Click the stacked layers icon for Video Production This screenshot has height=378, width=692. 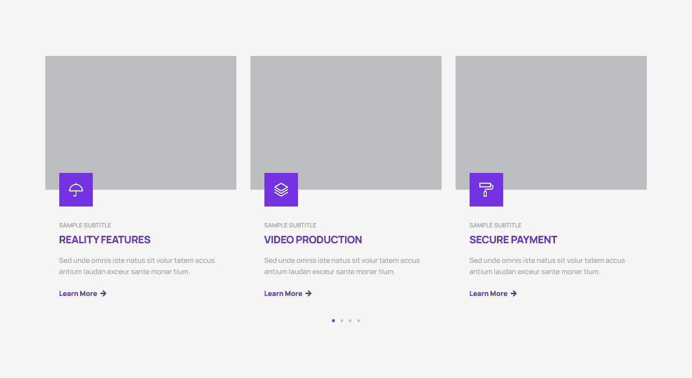[x=281, y=190]
